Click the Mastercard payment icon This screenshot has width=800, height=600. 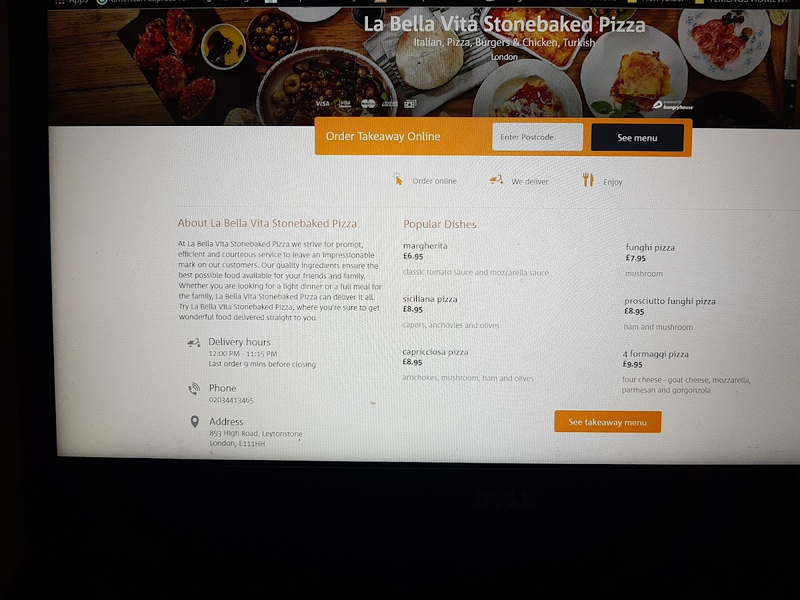368,103
